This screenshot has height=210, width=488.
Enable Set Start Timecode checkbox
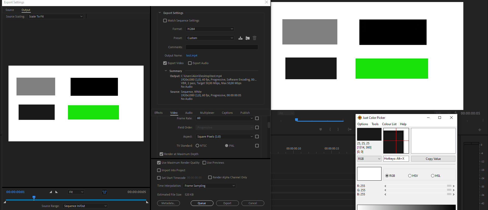coord(159,178)
